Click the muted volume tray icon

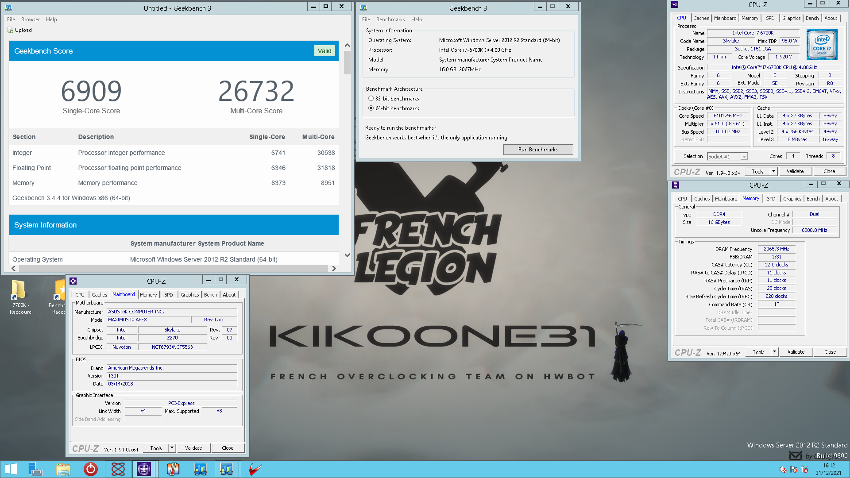(783, 470)
